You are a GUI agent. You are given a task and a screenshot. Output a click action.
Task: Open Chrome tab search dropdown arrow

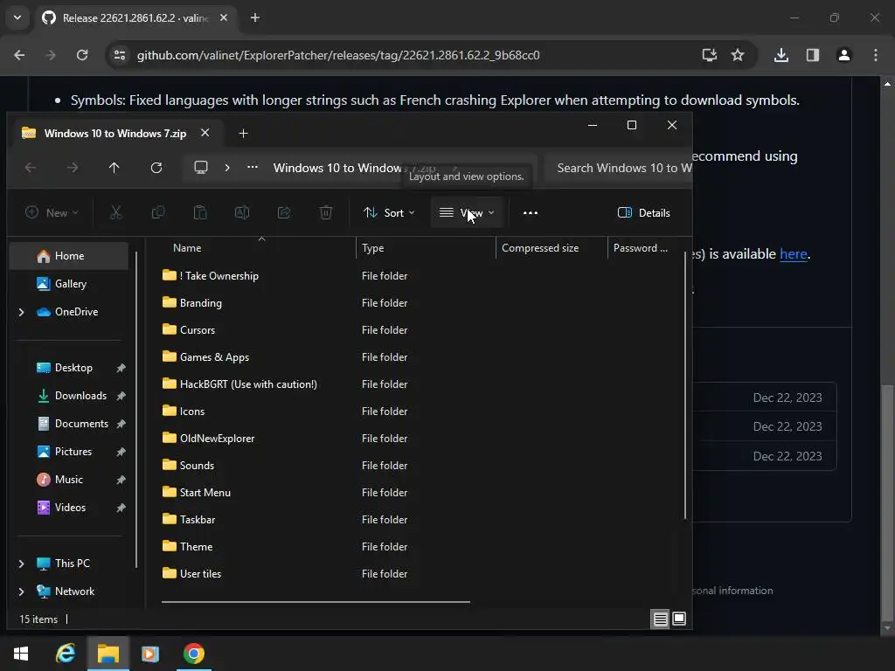(17, 17)
